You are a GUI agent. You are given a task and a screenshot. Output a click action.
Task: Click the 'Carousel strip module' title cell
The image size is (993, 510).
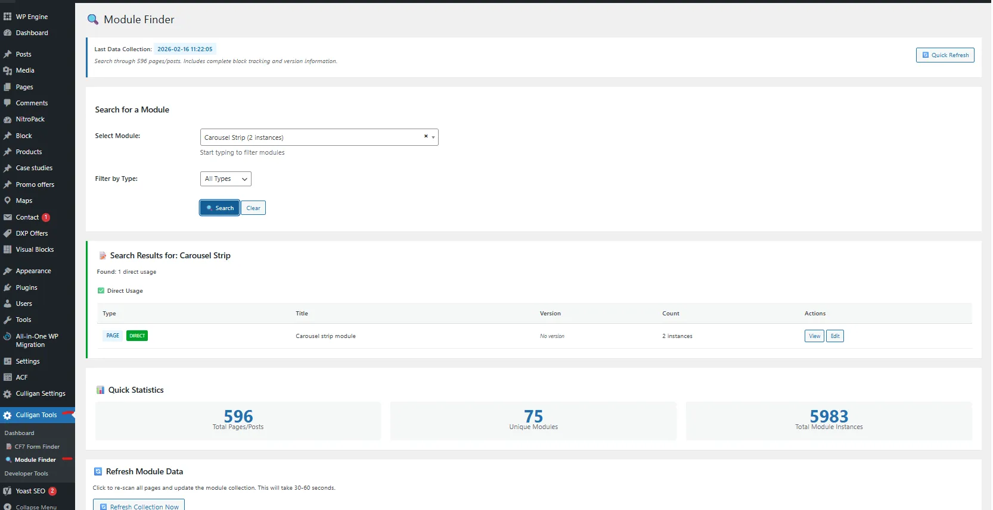325,336
